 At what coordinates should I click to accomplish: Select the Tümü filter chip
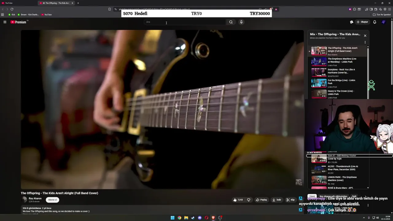coord(312,196)
